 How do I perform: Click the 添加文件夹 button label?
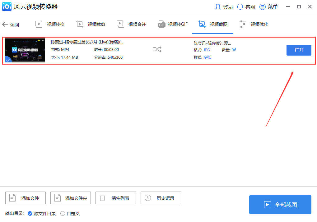pyautogui.click(x=76, y=198)
